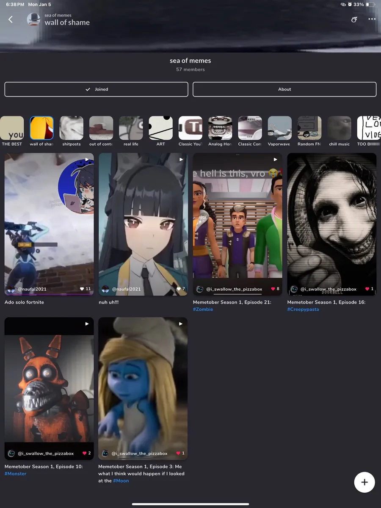The image size is (381, 508).
Task: Play the Episode 10 Monster video icon
Action: [87, 324]
